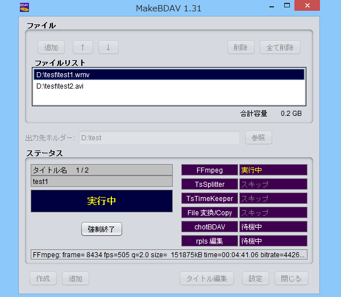Minimize the MakeBDAV window
The height and width of the screenshot is (297, 341).
click(272, 6)
